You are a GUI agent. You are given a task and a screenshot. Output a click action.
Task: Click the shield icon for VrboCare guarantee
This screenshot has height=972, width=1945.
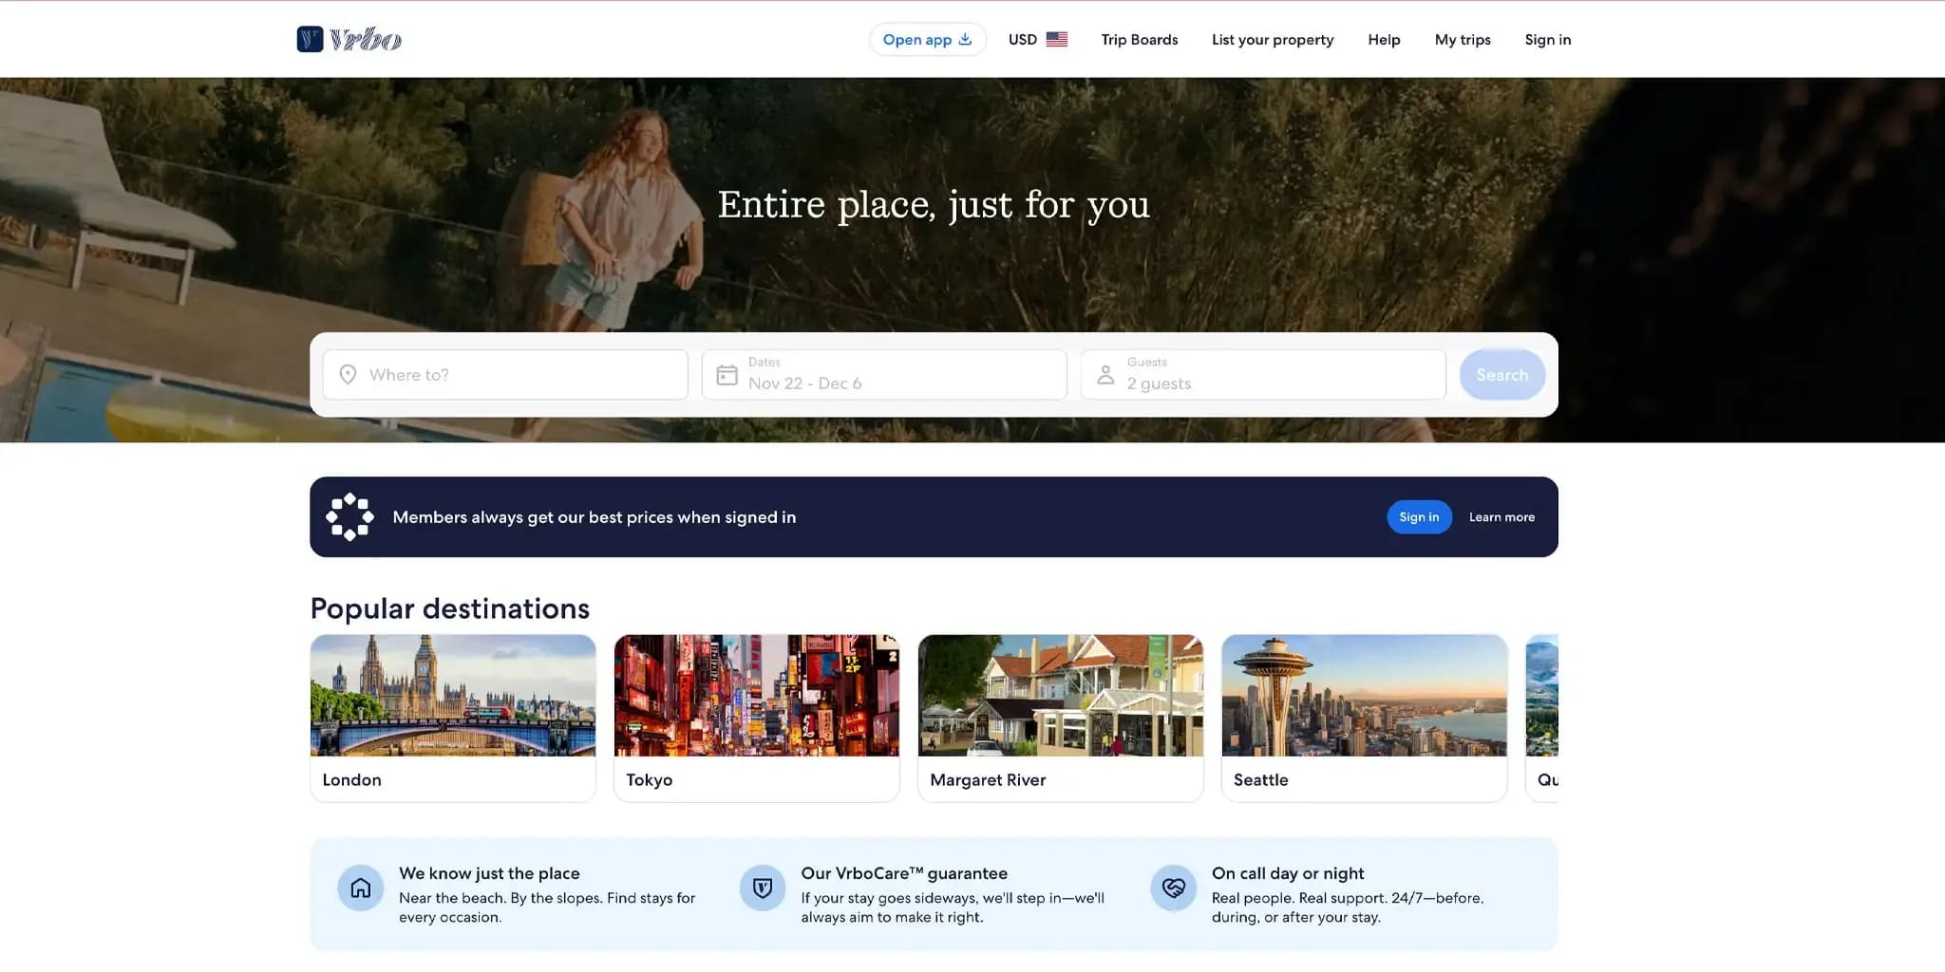[x=761, y=888]
